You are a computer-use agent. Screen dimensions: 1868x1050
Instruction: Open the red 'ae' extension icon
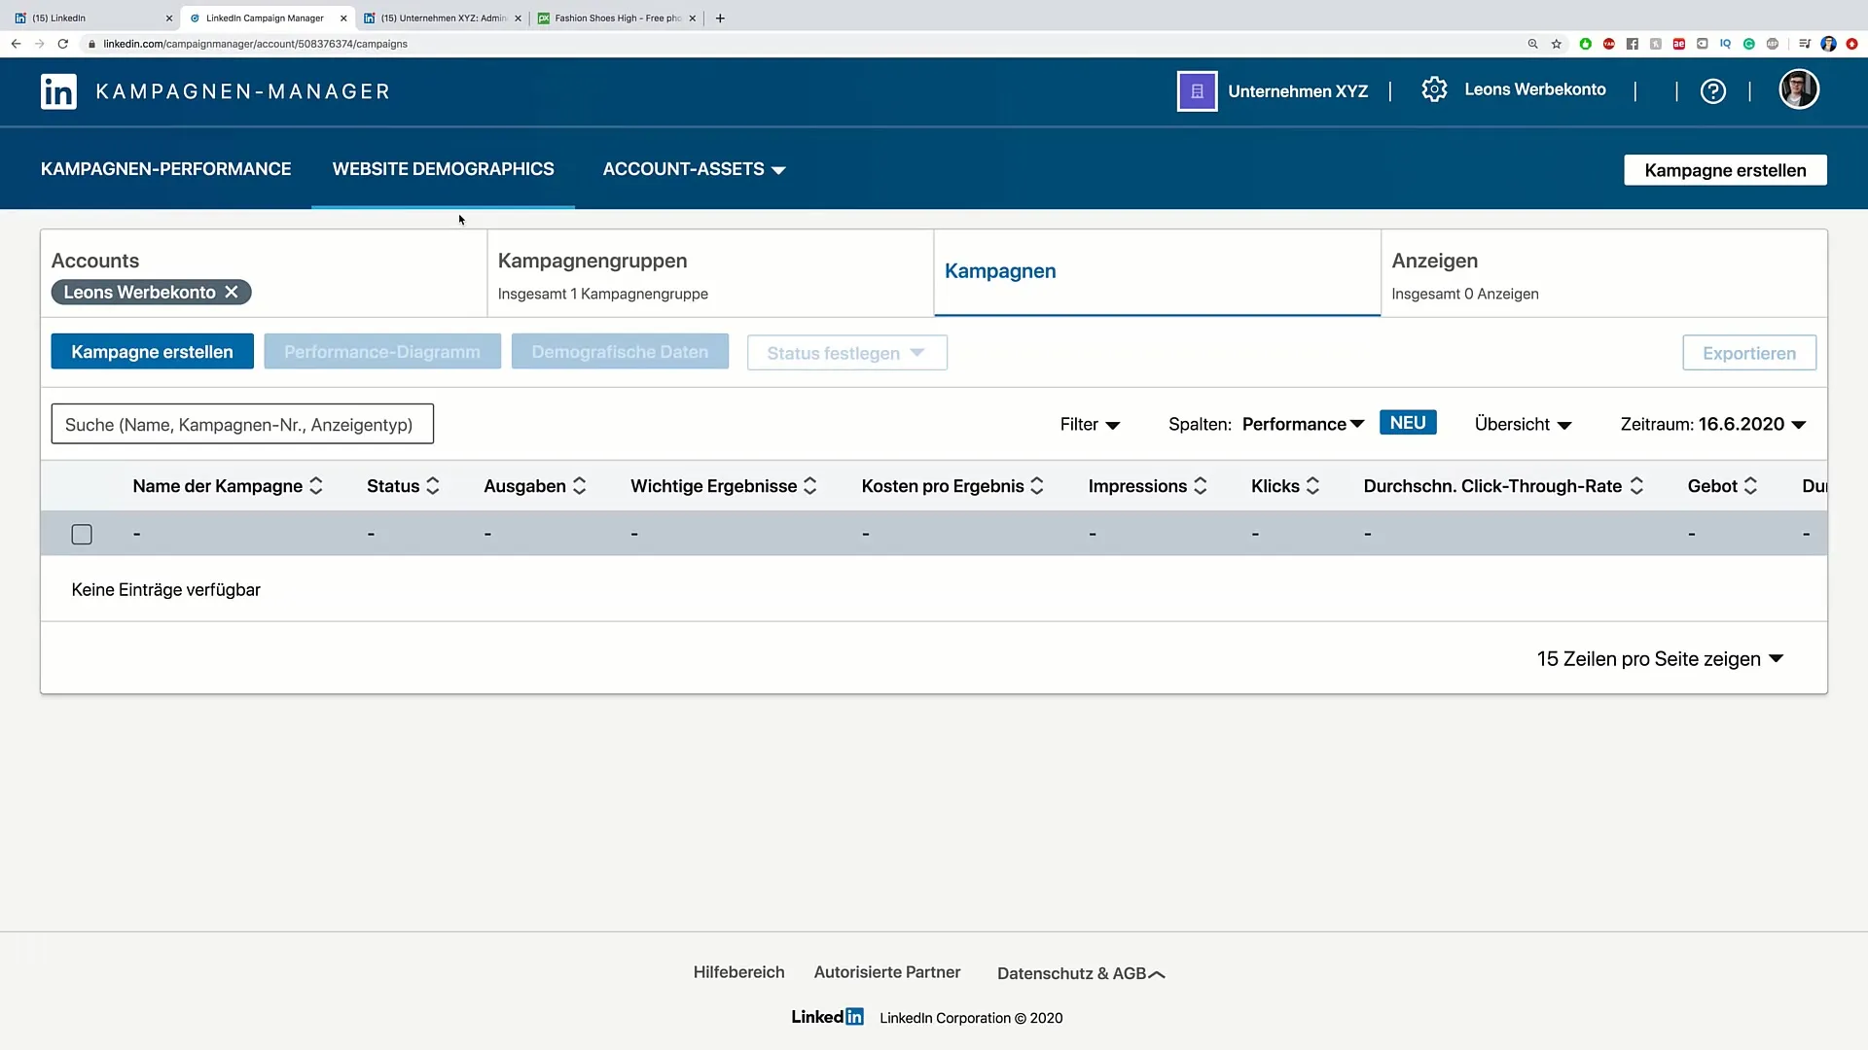click(1679, 44)
